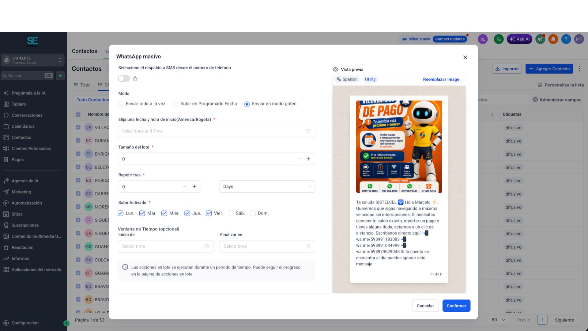The height and width of the screenshot is (331, 588).
Task: Click the green megaphone announcements icon
Action: point(540,39)
